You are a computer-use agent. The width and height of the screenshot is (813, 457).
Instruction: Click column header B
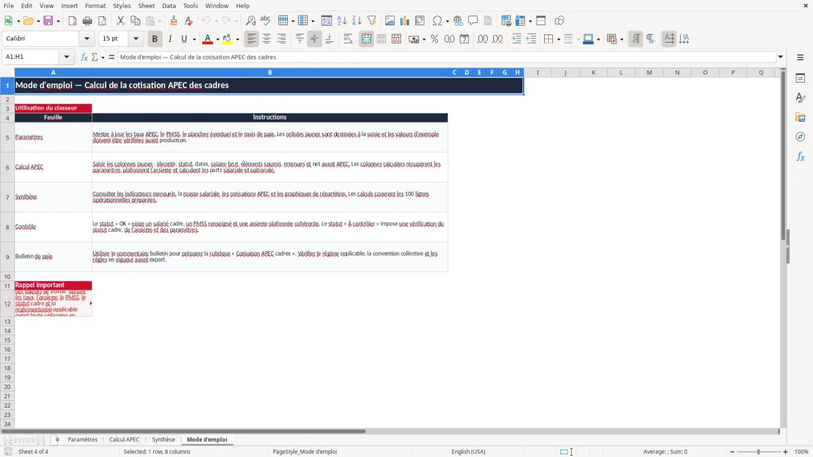point(270,72)
